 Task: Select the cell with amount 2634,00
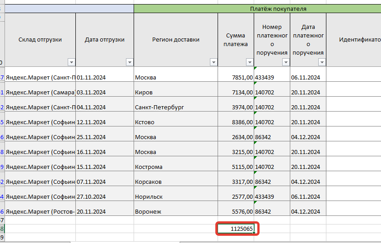tap(236, 134)
